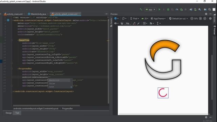Switch to the Text editor tab
Image resolution: width=217 pixels, height=122 pixels.
click(x=17, y=113)
